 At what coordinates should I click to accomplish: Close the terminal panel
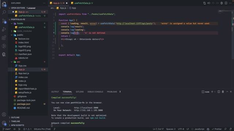(231, 92)
